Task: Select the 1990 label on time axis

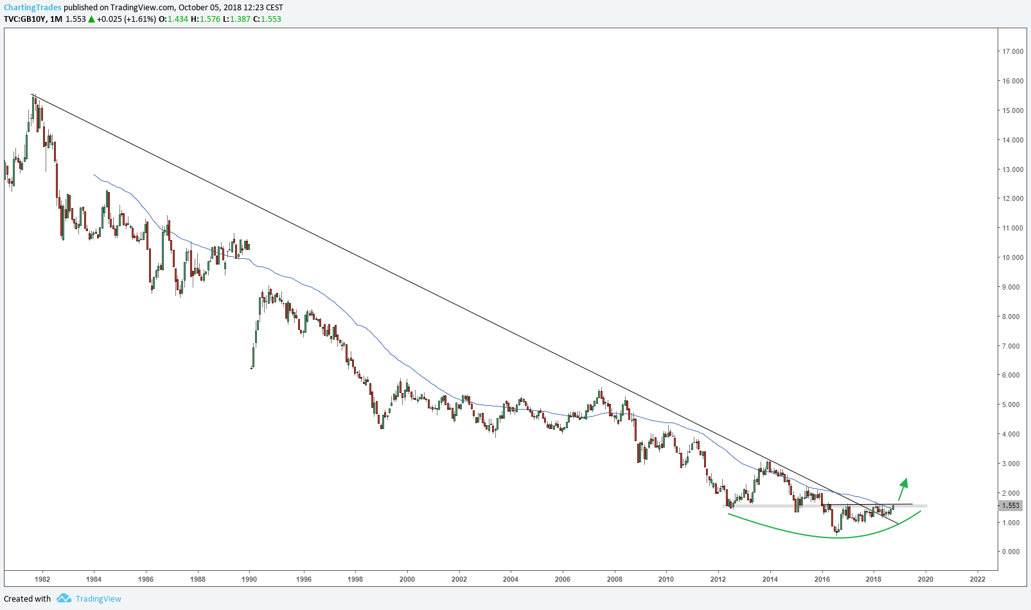Action: (249, 579)
